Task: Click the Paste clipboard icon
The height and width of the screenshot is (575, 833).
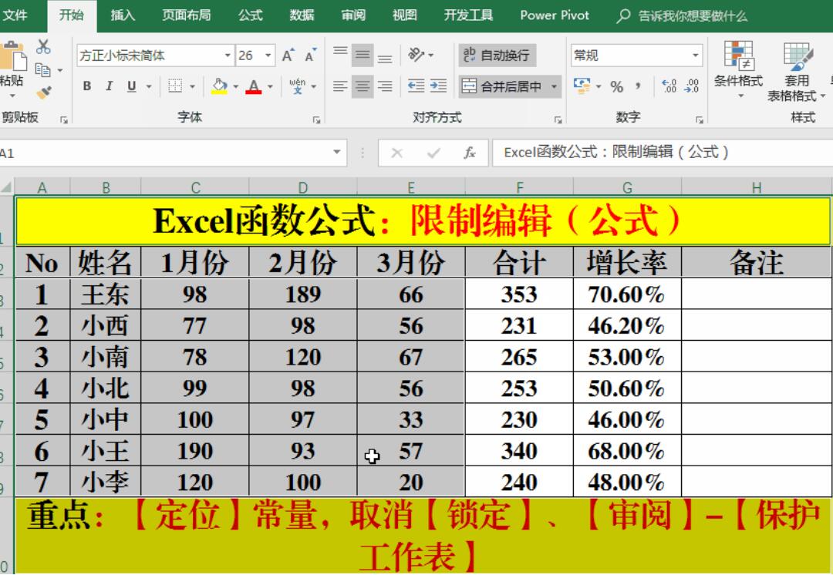Action: point(12,56)
